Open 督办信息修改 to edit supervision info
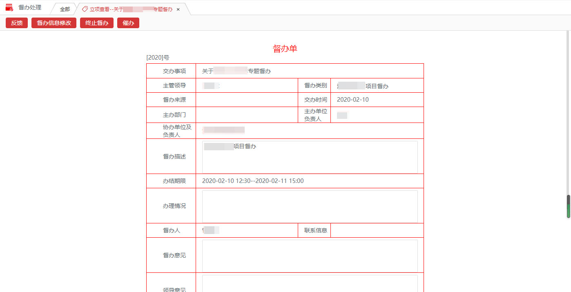Image resolution: width=571 pixels, height=292 pixels. [x=54, y=23]
